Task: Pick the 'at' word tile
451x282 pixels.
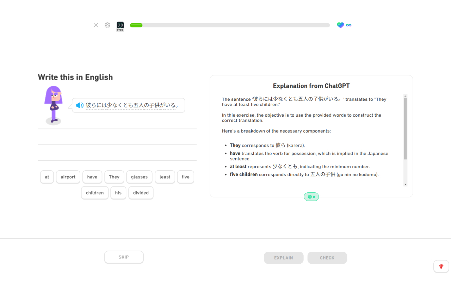Action: coord(47,177)
